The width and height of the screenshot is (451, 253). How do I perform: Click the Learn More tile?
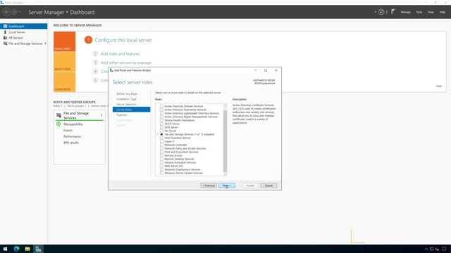click(x=64, y=82)
